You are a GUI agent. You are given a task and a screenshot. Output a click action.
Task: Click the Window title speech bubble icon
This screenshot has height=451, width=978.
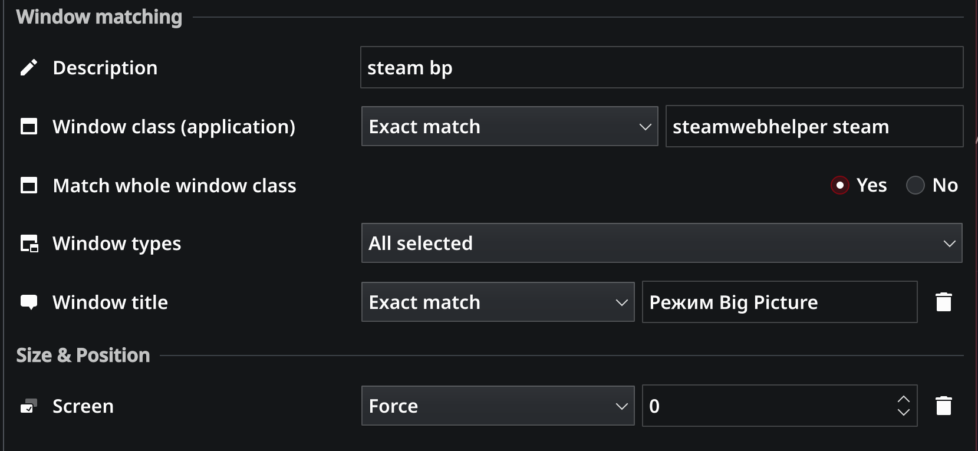point(29,302)
